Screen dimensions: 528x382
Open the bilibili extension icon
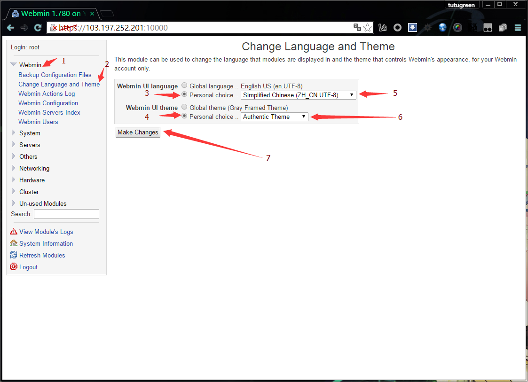tap(383, 28)
